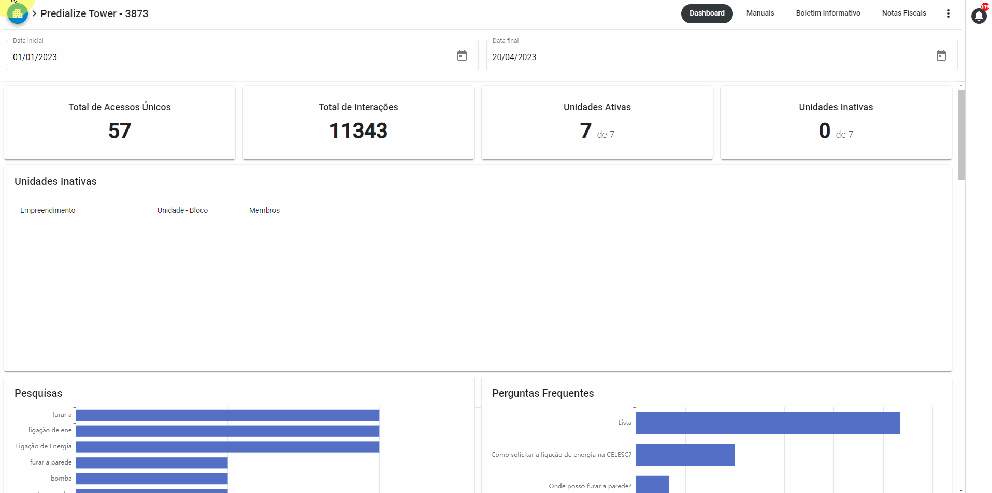Viewport: 992px width, 493px height.
Task: Click the Unidades Ativas card
Action: 597,122
